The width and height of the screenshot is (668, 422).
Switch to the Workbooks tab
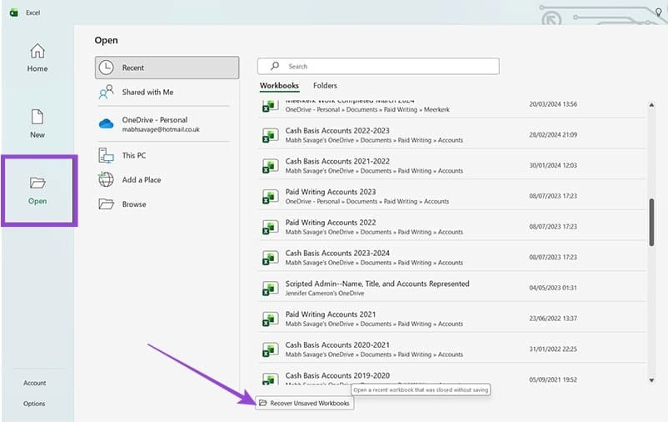click(x=279, y=85)
